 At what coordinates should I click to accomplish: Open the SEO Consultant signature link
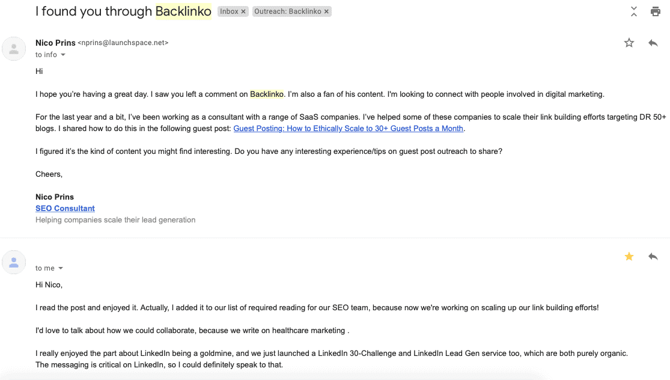[65, 208]
